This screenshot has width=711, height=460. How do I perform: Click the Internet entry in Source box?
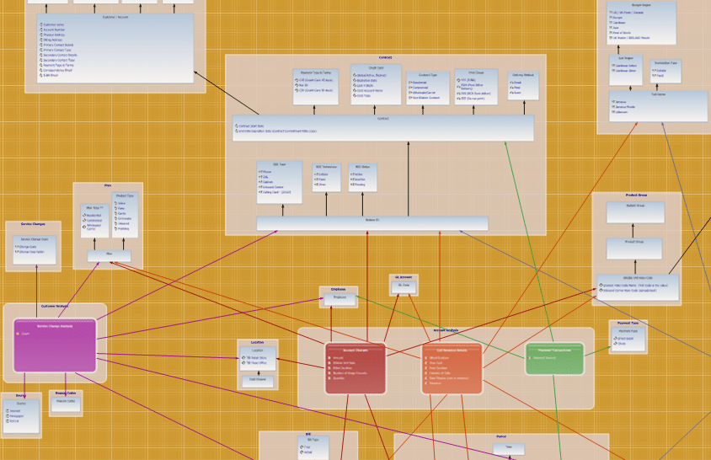(x=15, y=411)
